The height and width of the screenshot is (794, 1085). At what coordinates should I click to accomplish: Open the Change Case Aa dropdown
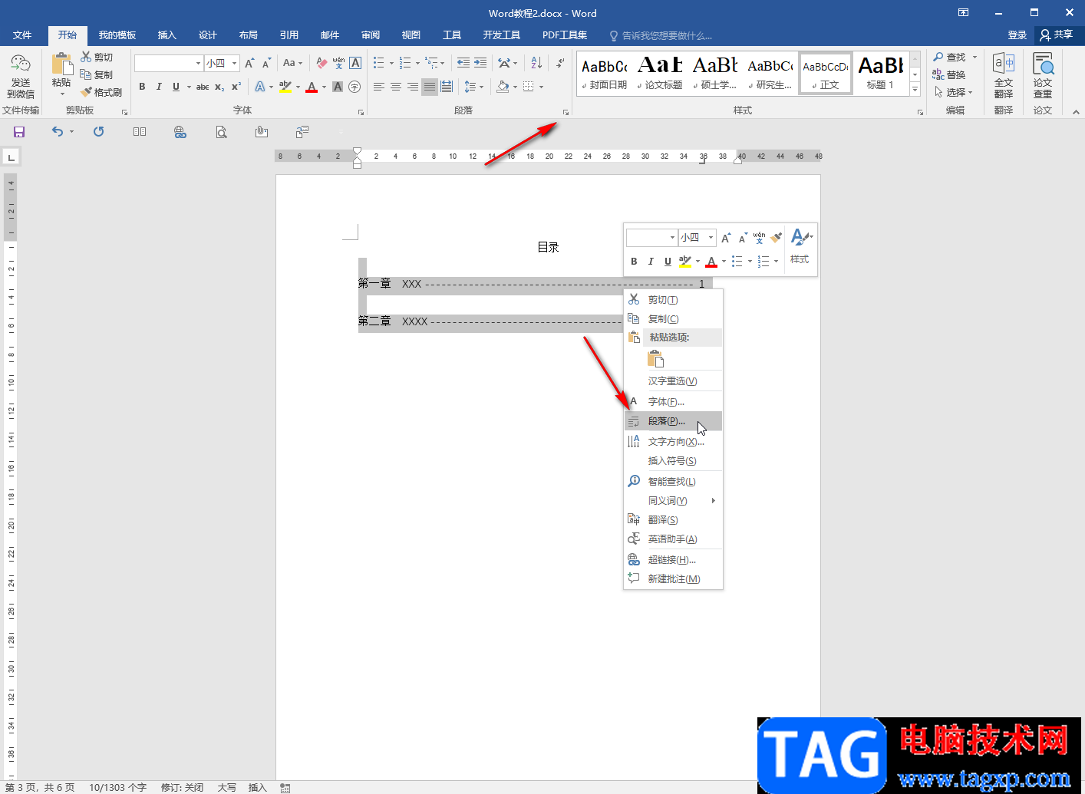pos(292,63)
